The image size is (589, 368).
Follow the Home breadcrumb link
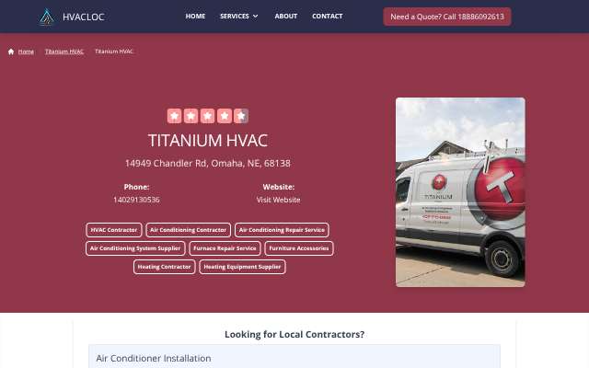tap(26, 52)
